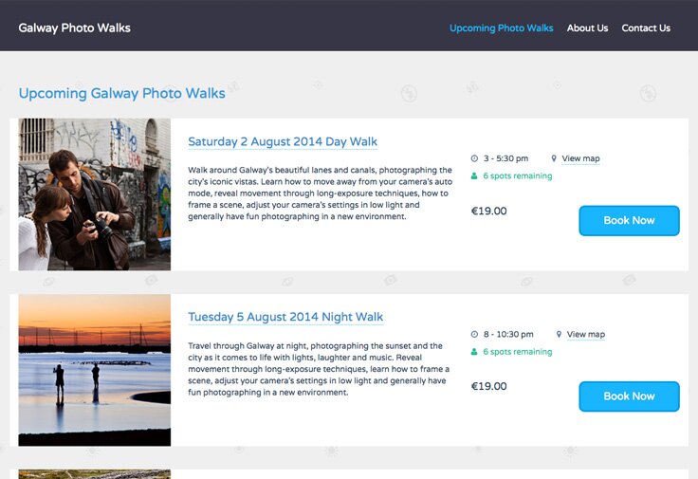Click map pin icon for Tuesday night walk
The image size is (698, 479).
point(560,334)
